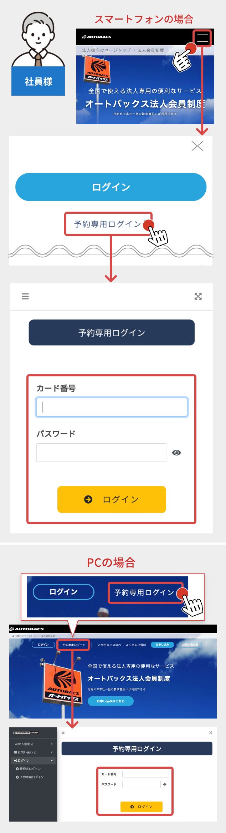Close the menu with the X icon

point(197,146)
